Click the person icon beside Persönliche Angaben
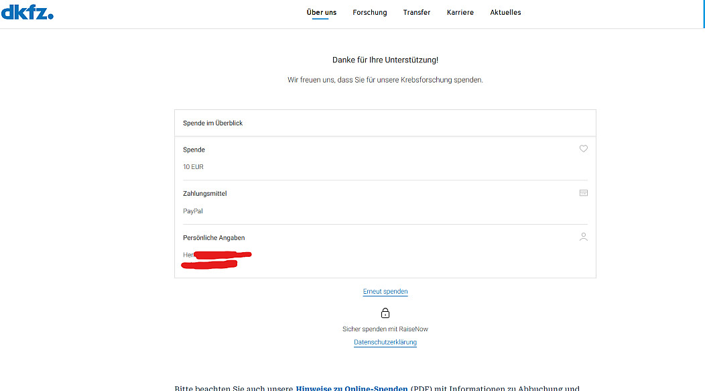Image resolution: width=705 pixels, height=391 pixels. [x=583, y=237]
